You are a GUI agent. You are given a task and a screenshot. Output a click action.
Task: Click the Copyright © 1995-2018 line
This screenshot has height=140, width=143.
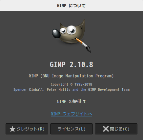(x=71, y=84)
